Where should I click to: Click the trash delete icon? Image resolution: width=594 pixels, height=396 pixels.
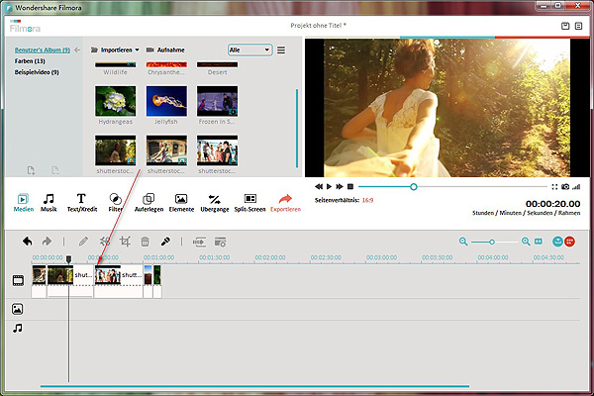coord(145,242)
